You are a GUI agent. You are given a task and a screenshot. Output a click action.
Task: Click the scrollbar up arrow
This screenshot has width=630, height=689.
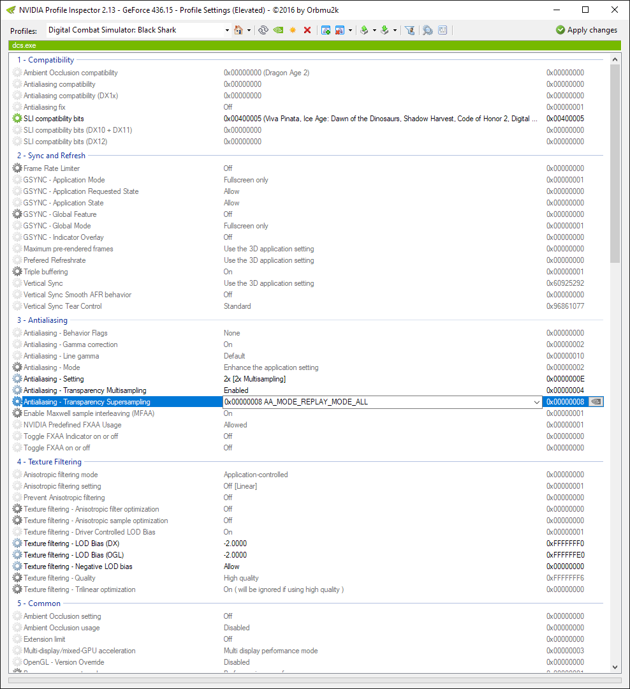click(615, 59)
